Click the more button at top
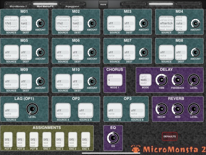Screen dimensions: 206x155 pos(103,4)
